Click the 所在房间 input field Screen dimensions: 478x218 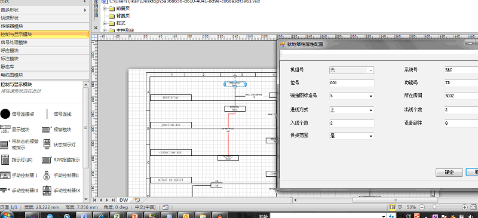pyautogui.click(x=461, y=96)
